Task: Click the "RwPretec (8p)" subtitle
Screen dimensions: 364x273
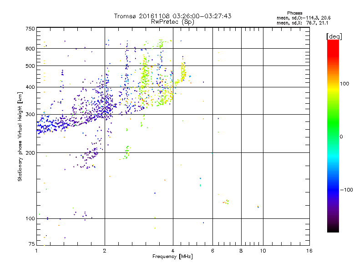Action: coord(172,22)
